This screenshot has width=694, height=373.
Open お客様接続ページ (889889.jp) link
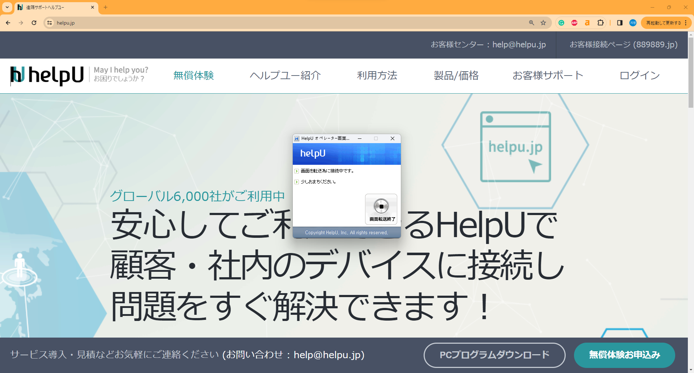point(624,44)
